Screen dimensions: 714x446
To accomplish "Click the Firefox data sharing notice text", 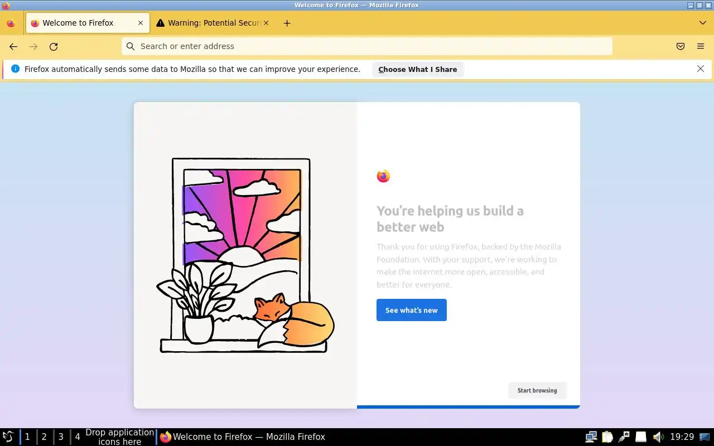I will point(192,69).
